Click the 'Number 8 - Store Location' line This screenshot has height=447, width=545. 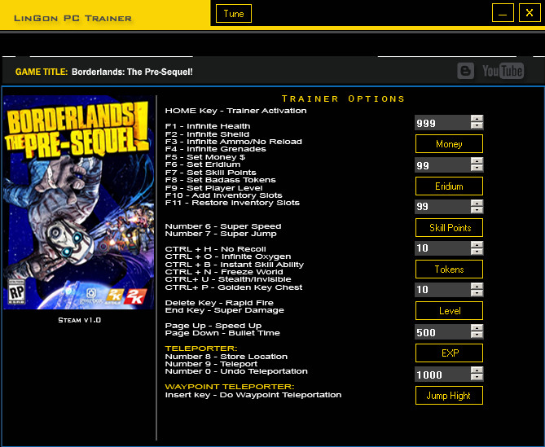226,357
